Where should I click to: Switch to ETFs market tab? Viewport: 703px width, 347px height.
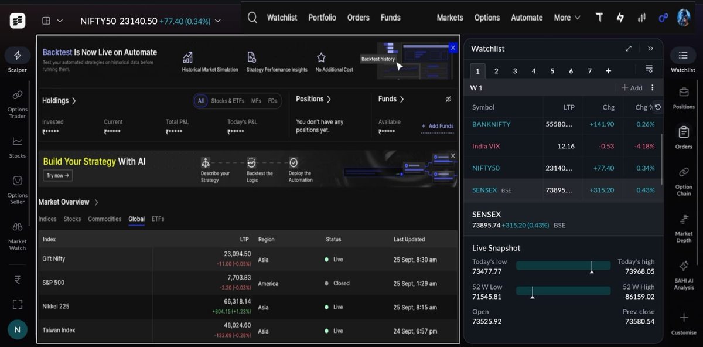pos(158,219)
